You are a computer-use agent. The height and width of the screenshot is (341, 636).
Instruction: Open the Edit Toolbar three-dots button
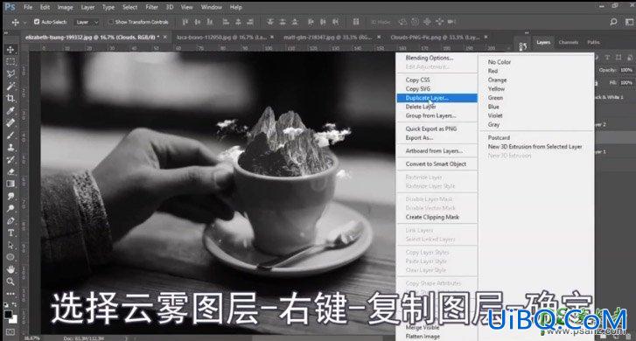pos(10,294)
